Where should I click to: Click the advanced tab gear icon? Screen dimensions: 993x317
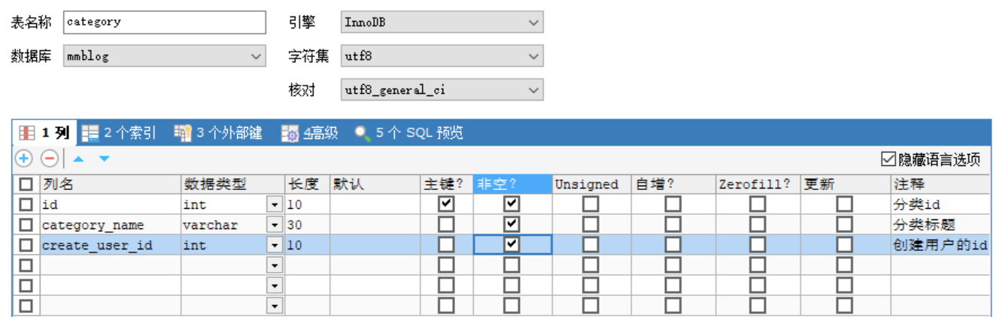click(290, 134)
